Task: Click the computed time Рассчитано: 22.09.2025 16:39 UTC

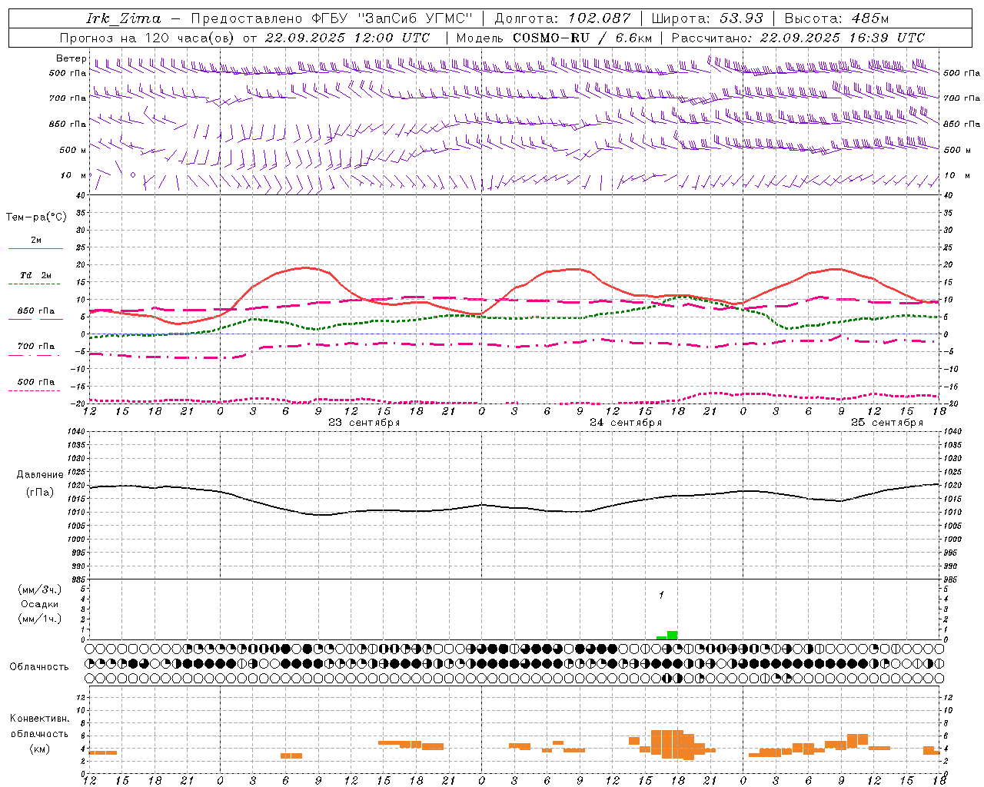Action: pyautogui.click(x=798, y=38)
